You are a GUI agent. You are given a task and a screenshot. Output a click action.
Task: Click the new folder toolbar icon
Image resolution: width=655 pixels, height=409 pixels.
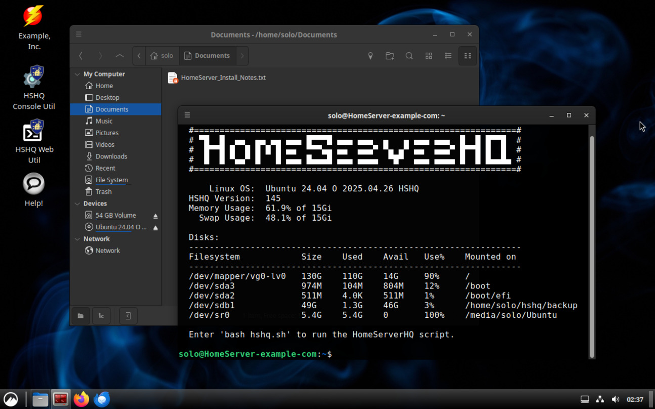click(x=389, y=56)
